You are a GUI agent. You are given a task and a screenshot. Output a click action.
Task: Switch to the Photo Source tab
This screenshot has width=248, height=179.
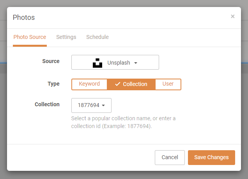[x=30, y=37]
